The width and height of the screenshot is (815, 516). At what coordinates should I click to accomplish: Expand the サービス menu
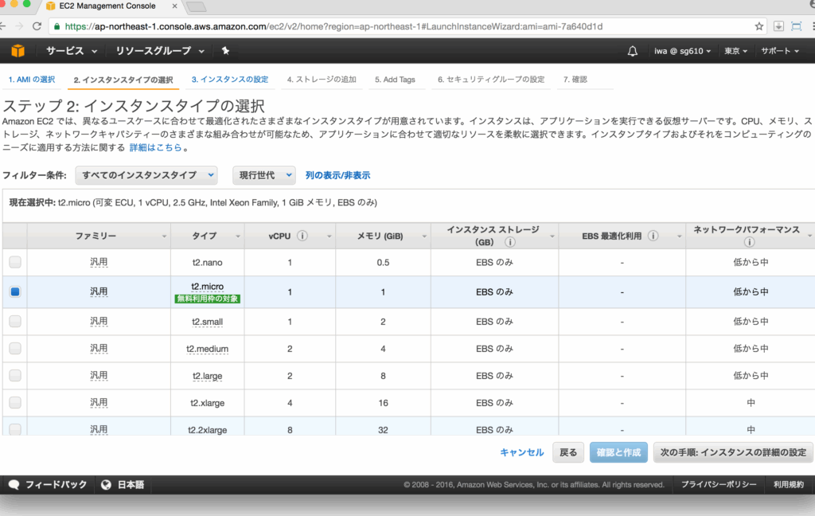(x=72, y=51)
